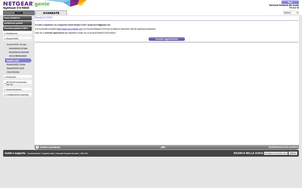
Task: Select ReadyCLOUD in the sidebar
Action: coord(18,61)
